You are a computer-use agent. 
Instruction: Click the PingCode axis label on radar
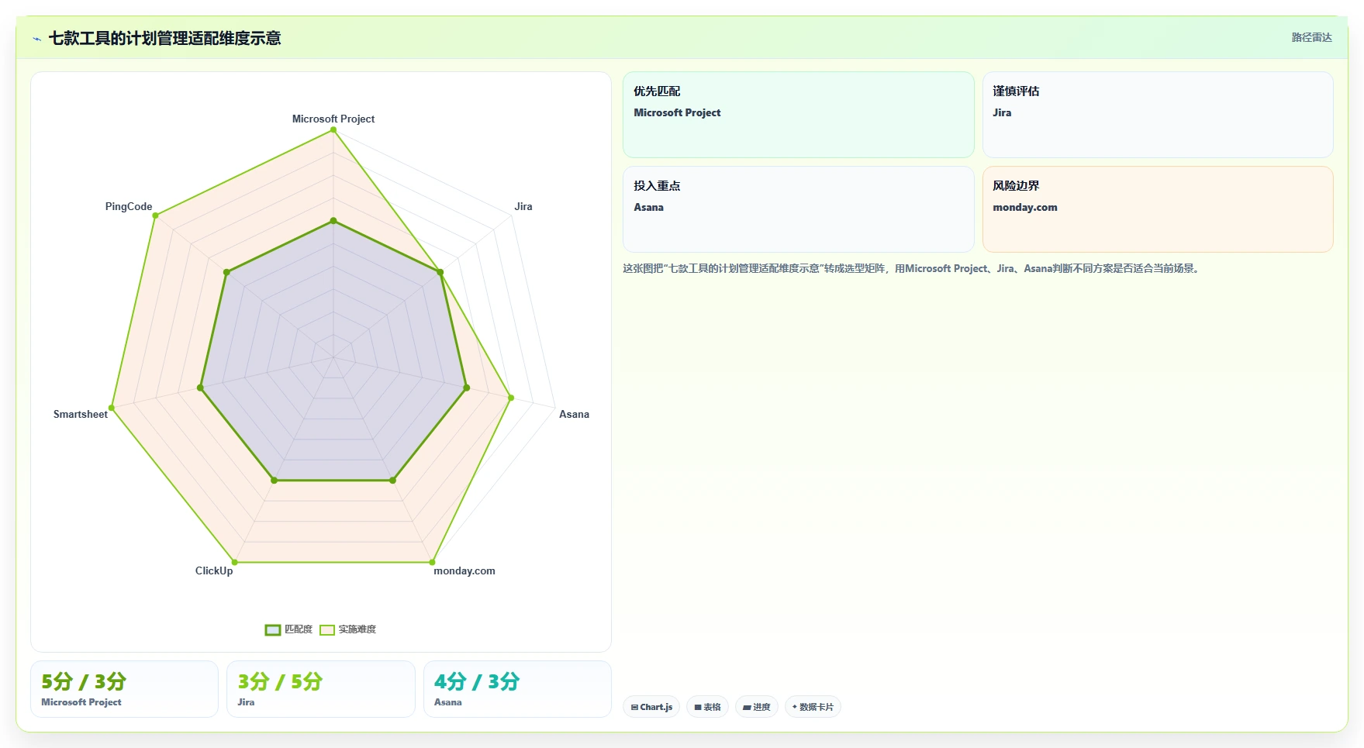pyautogui.click(x=129, y=206)
